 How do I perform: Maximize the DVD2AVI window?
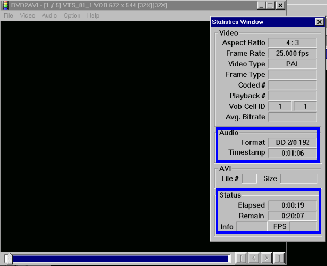pos(271,5)
